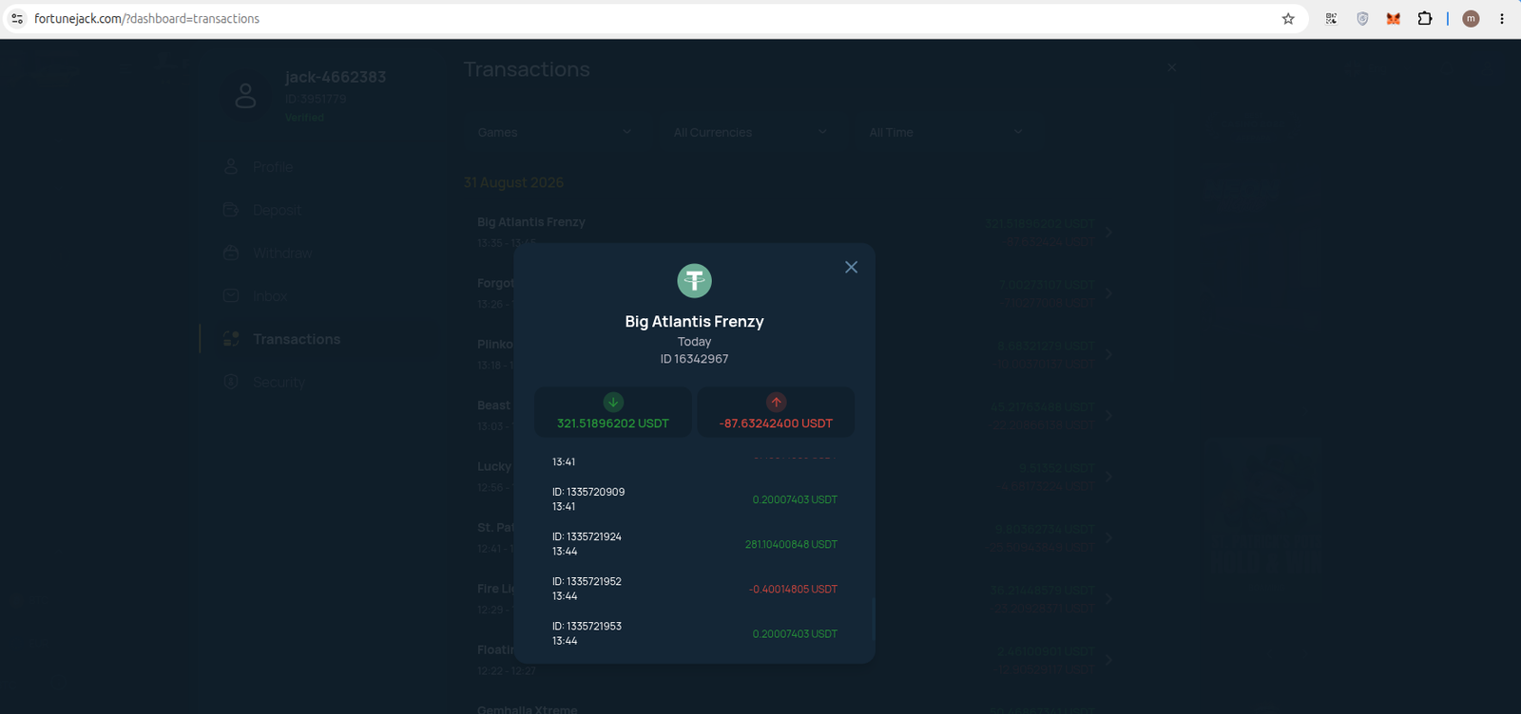Open the Profile menu item
Viewport: 1521px width, 714px height.
pos(273,167)
